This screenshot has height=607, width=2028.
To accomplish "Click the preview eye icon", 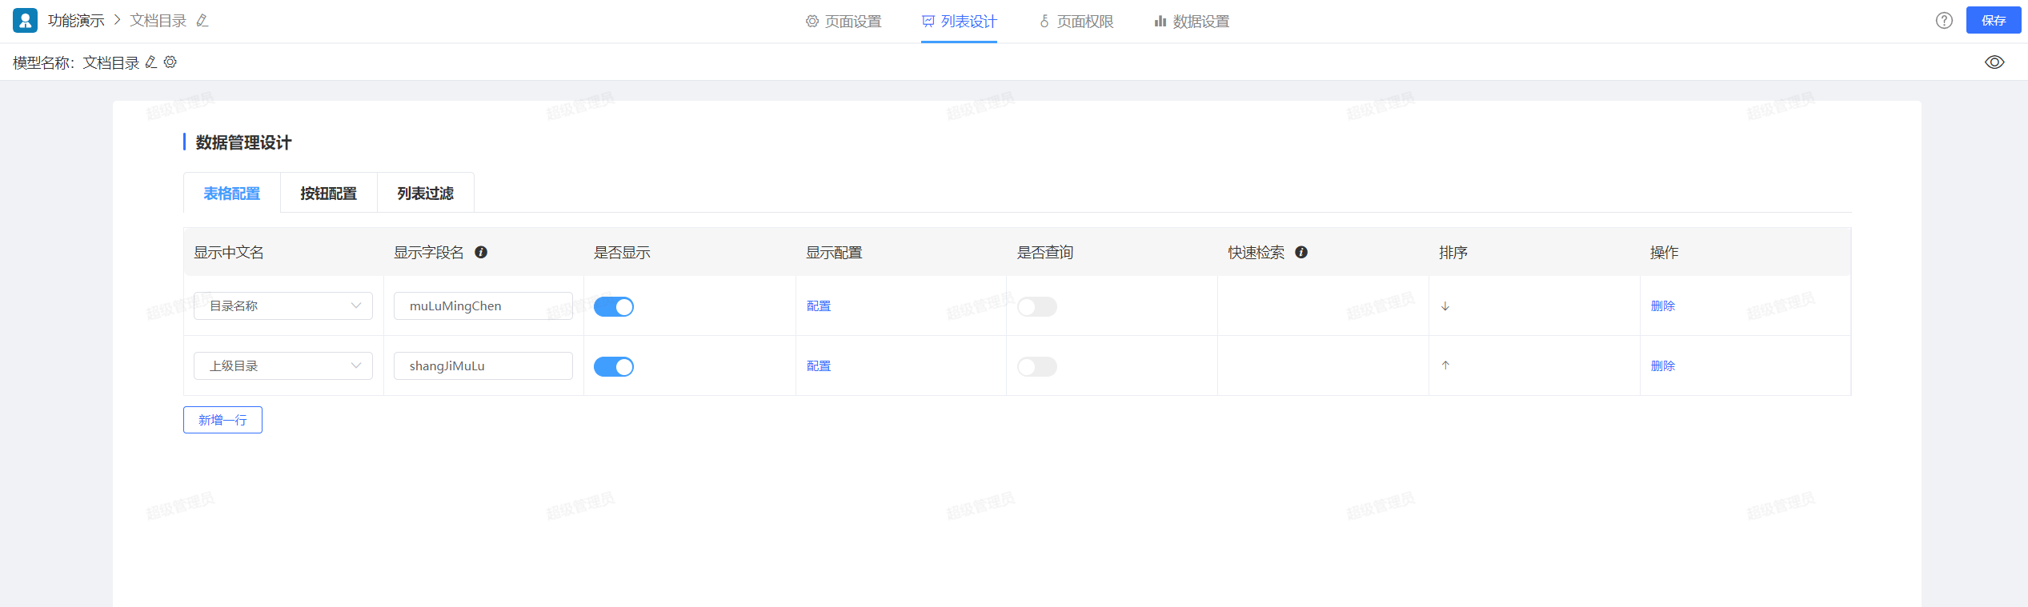I will click(x=1994, y=62).
